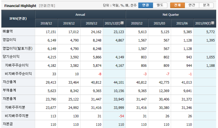Click the 2021/06 column header
Screen dimensions: 218x128
click(182, 23)
